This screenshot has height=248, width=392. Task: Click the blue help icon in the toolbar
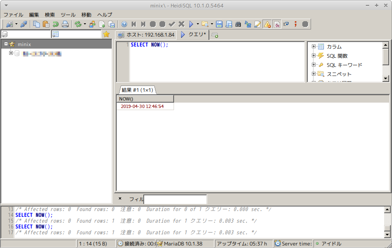click(124, 24)
